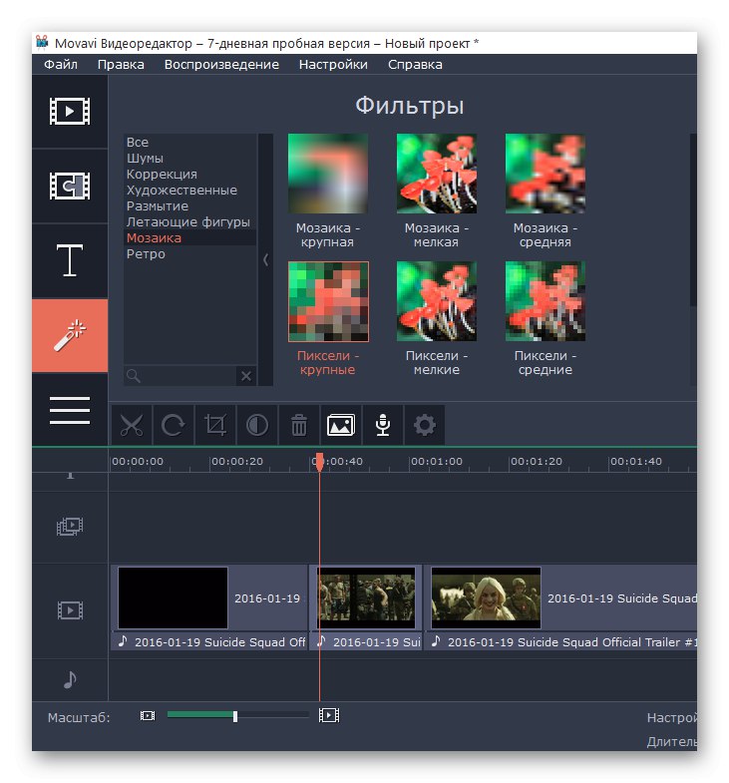Open the Справка menu
Viewport: 729px width, 783px height.
click(x=415, y=65)
